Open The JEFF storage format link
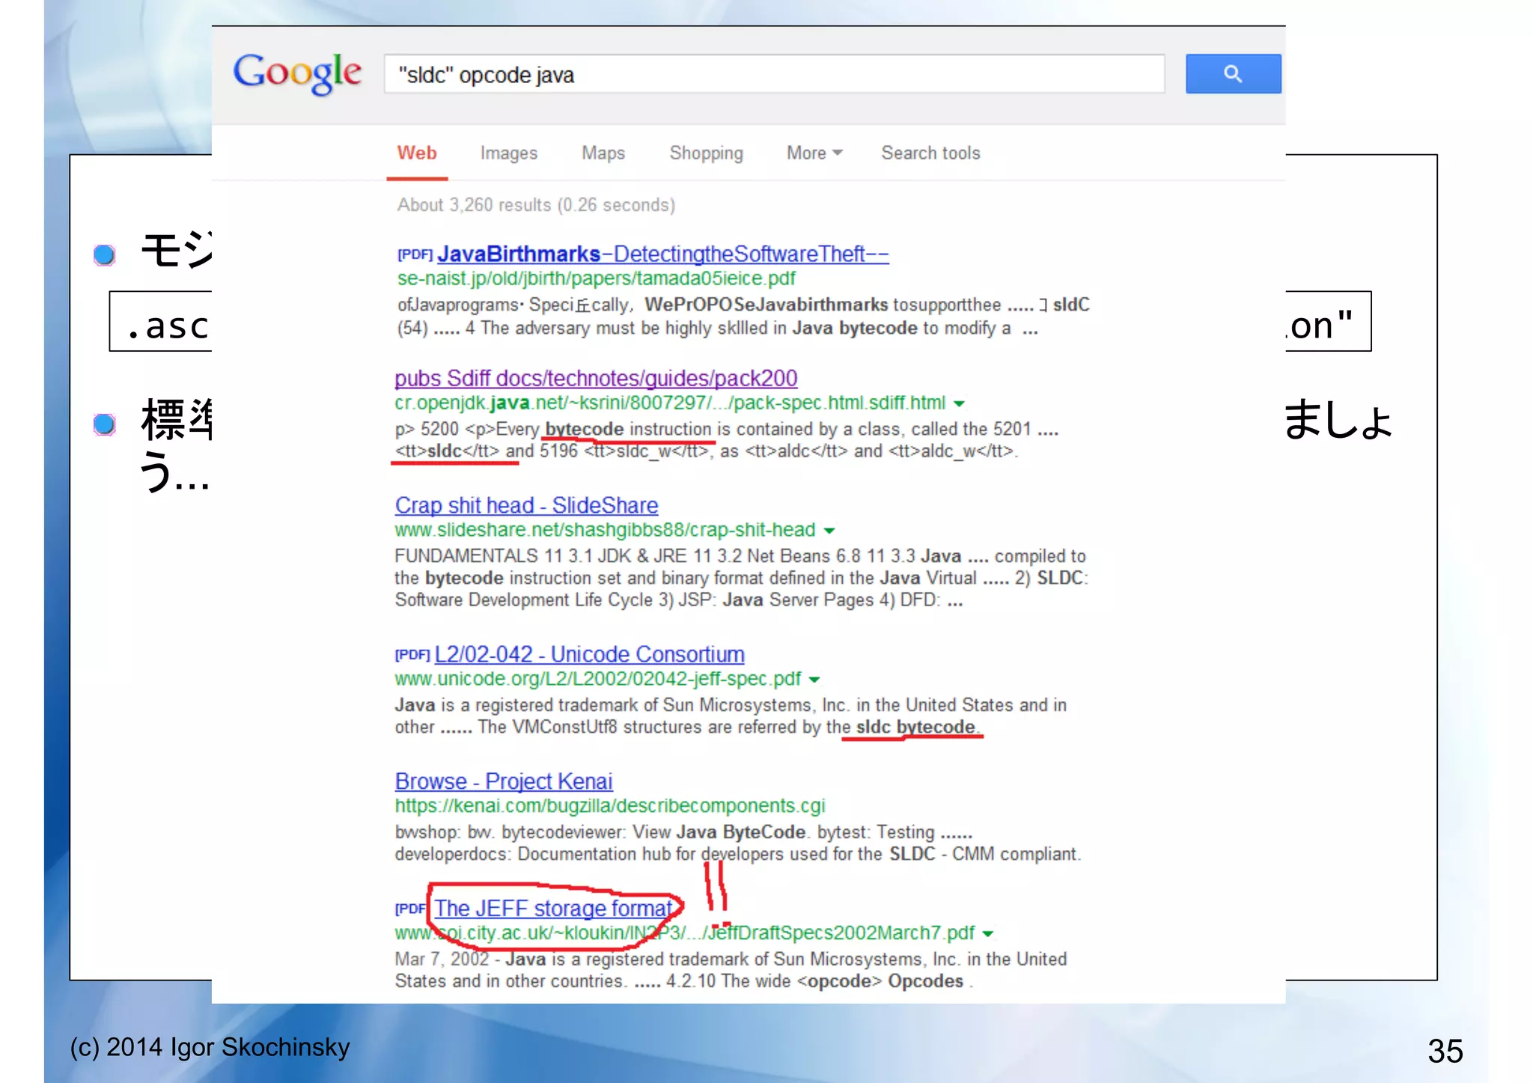The height and width of the screenshot is (1083, 1533). [553, 909]
